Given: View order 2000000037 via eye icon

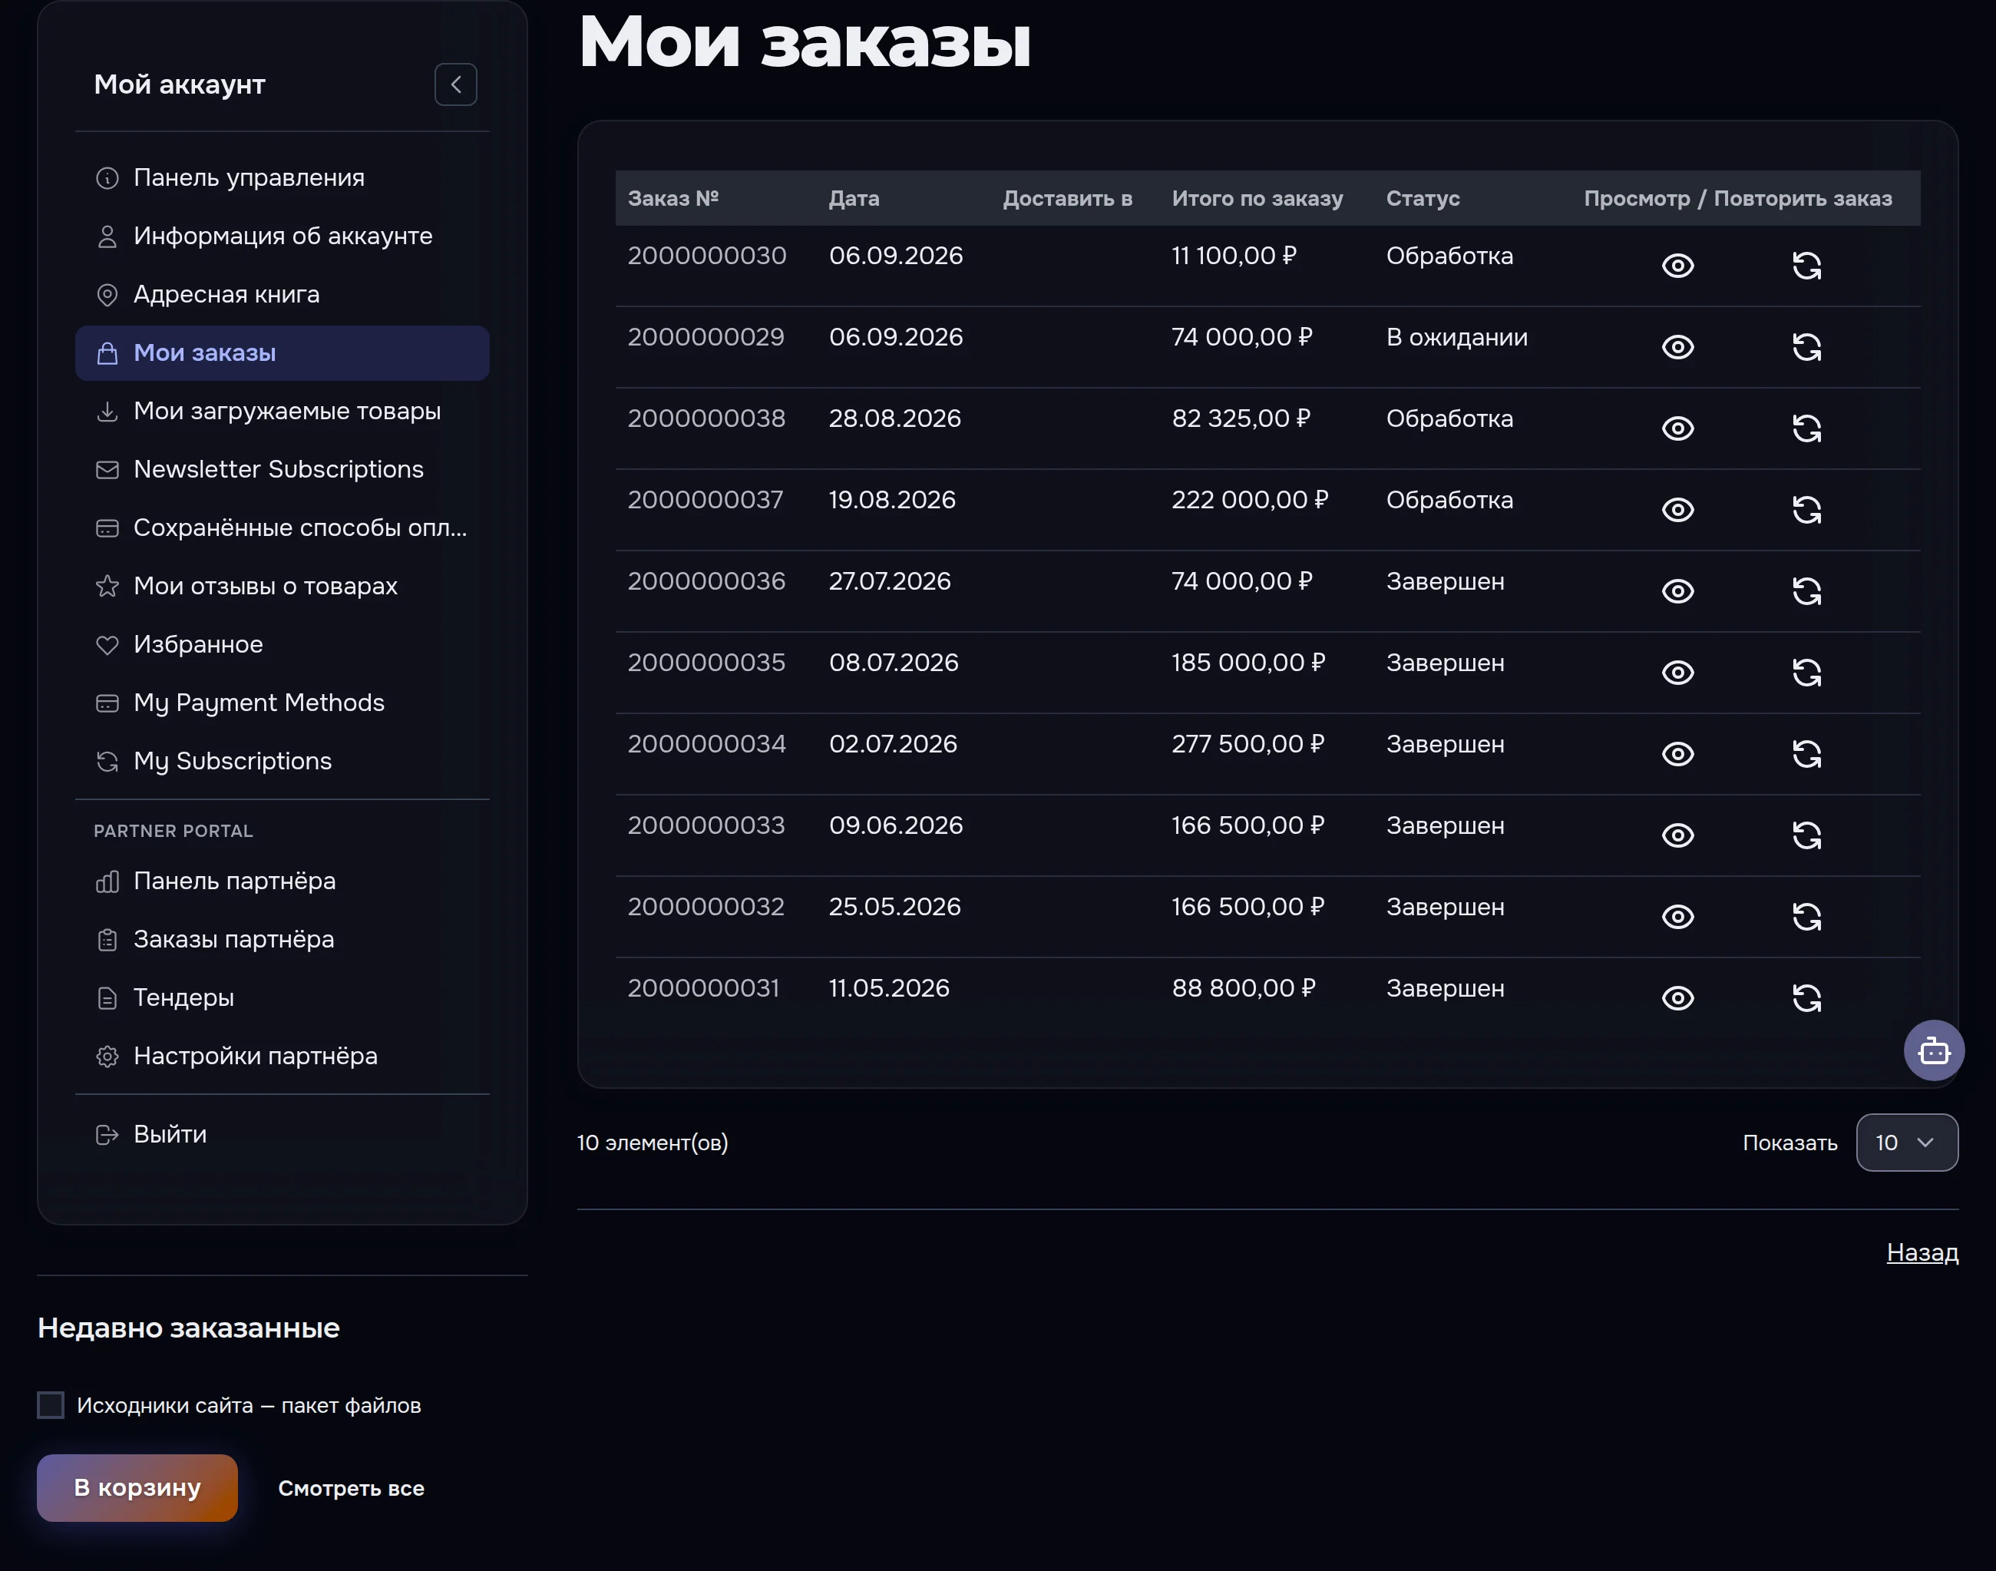Looking at the screenshot, I should click(1678, 510).
